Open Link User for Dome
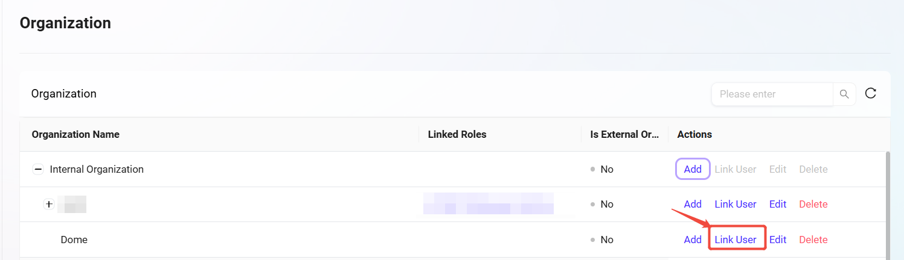This screenshot has width=904, height=260. [735, 240]
